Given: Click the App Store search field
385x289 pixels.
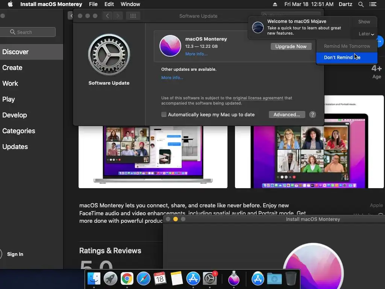Looking at the screenshot, I should [27, 32].
